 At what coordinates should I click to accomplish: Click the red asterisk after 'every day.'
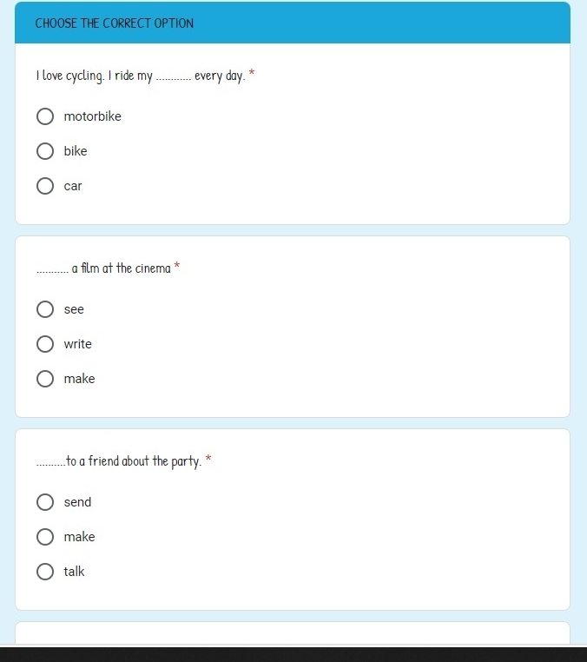pos(252,75)
